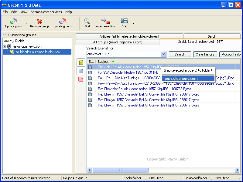Click the Account info button

[x=230, y=54]
